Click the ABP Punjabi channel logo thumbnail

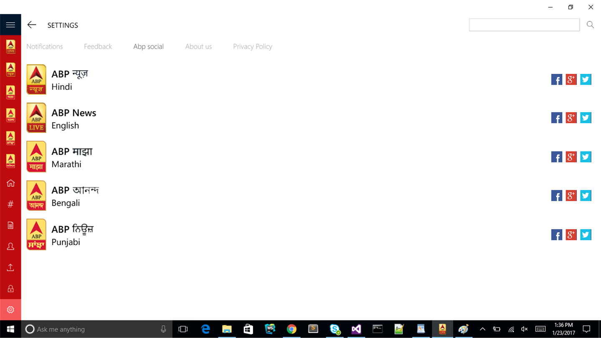point(36,235)
